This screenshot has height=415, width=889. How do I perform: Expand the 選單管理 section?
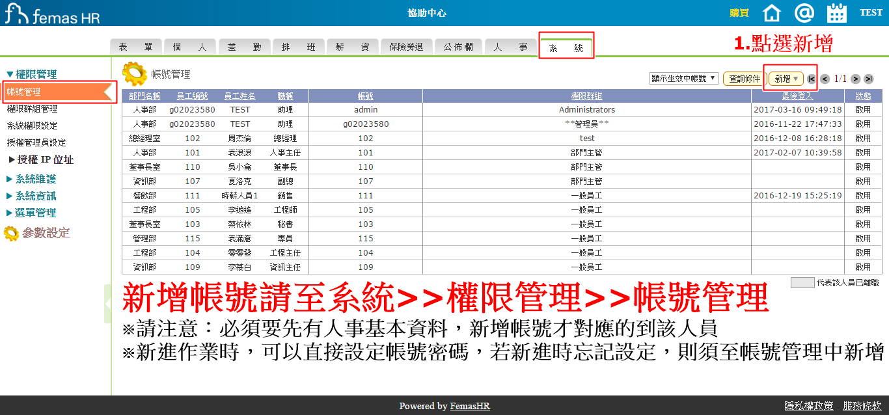31,213
